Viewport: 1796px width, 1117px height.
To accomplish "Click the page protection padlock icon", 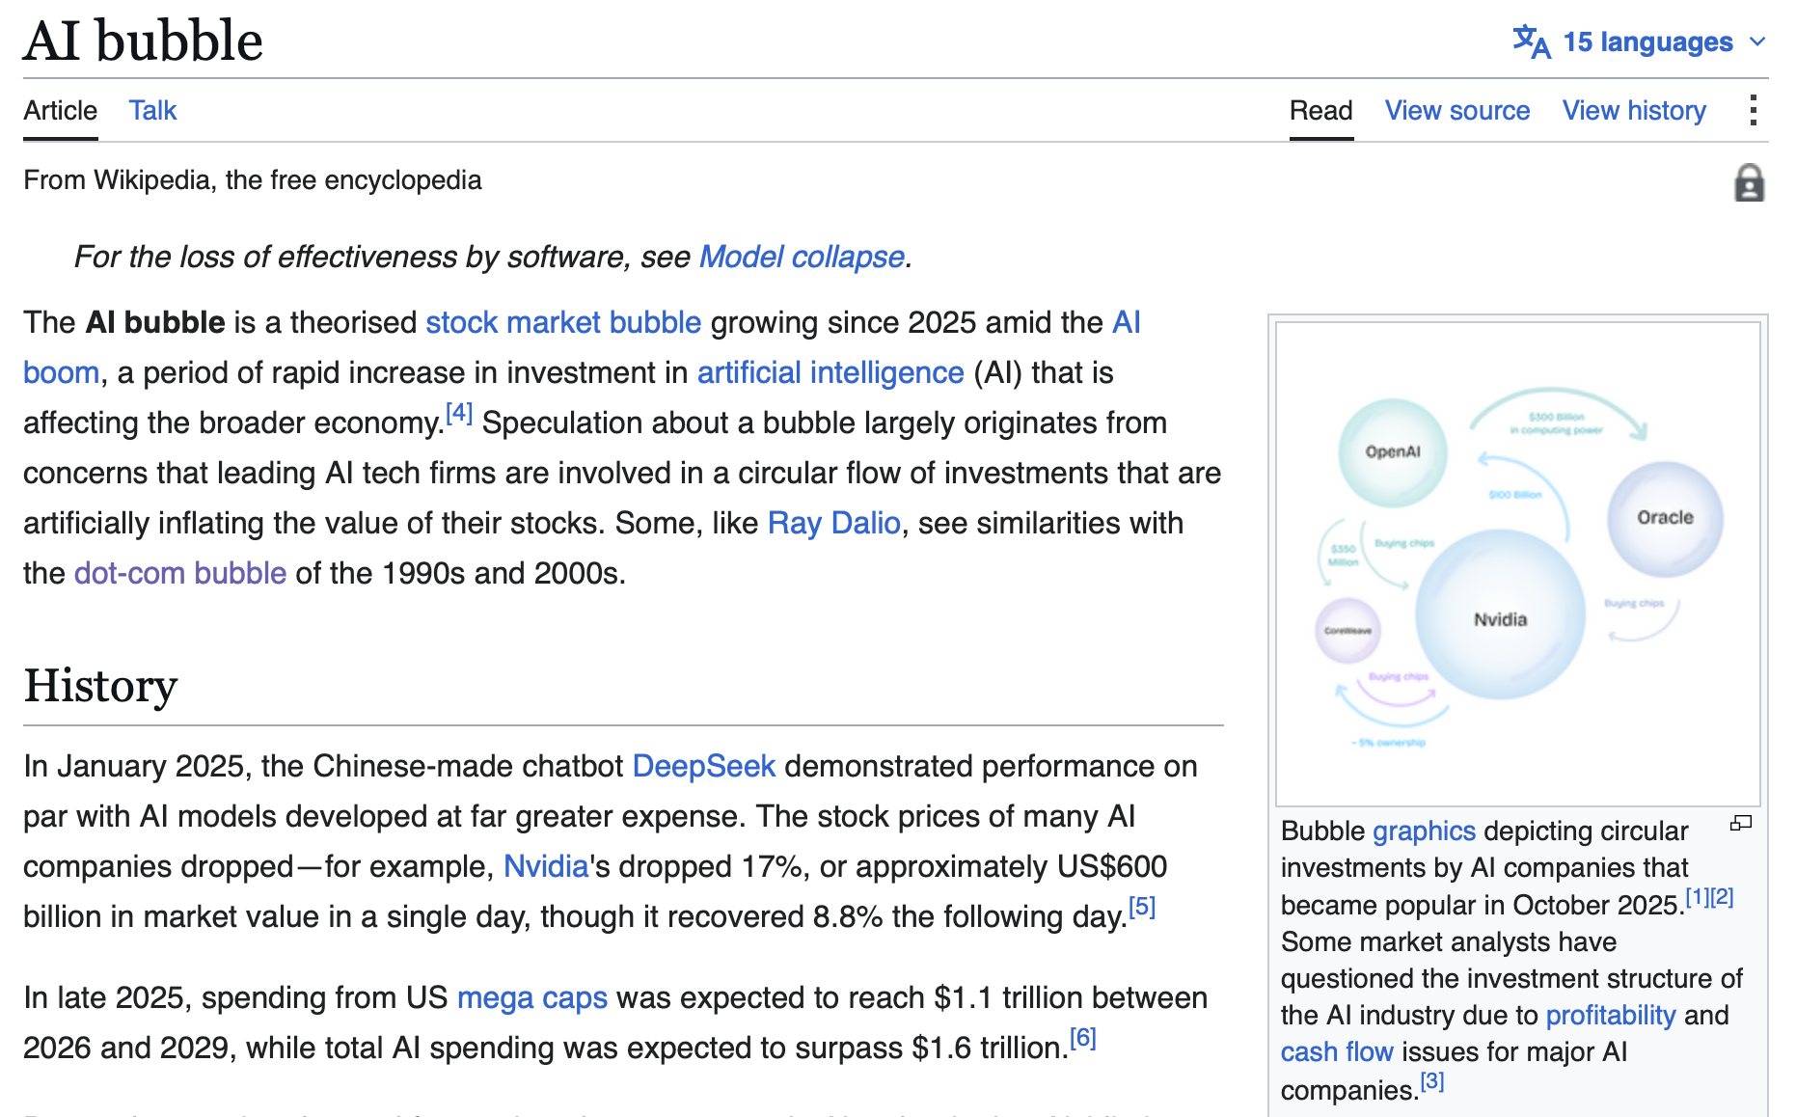I will point(1749,182).
